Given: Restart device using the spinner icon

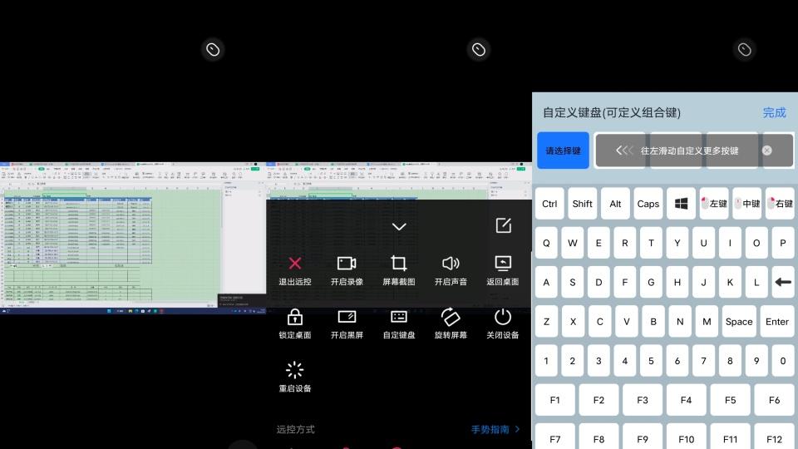Looking at the screenshot, I should [x=294, y=370].
